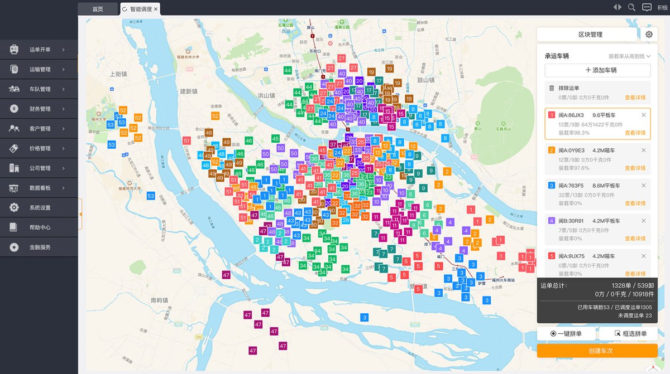Switch to the 首页 tab

tap(98, 9)
